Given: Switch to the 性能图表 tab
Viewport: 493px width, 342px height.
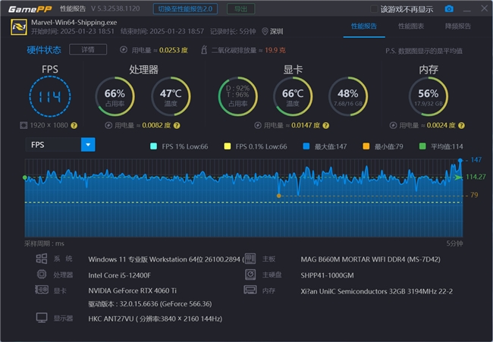Looking at the screenshot, I should pyautogui.click(x=411, y=26).
